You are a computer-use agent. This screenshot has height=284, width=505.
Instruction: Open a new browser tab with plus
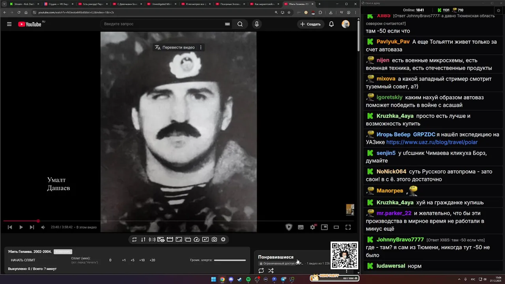320,4
